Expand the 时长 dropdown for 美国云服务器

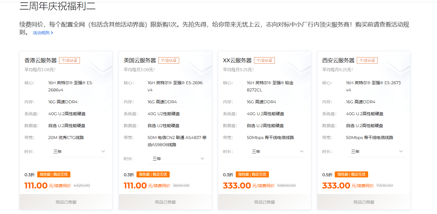(177, 159)
